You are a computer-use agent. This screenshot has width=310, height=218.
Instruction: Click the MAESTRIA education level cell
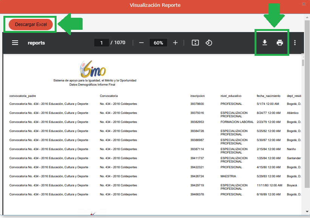[228, 176]
